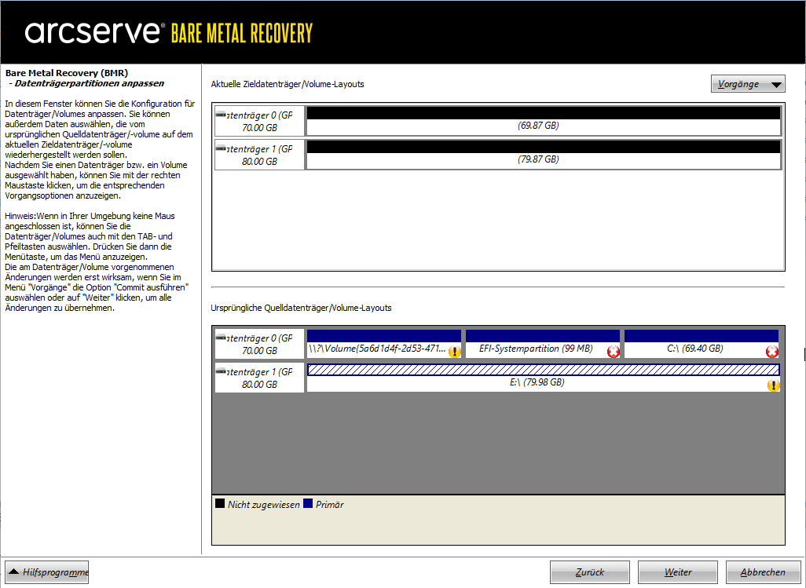
Task: Click the black Nicht zugewiesen legend swatch
Action: click(220, 503)
